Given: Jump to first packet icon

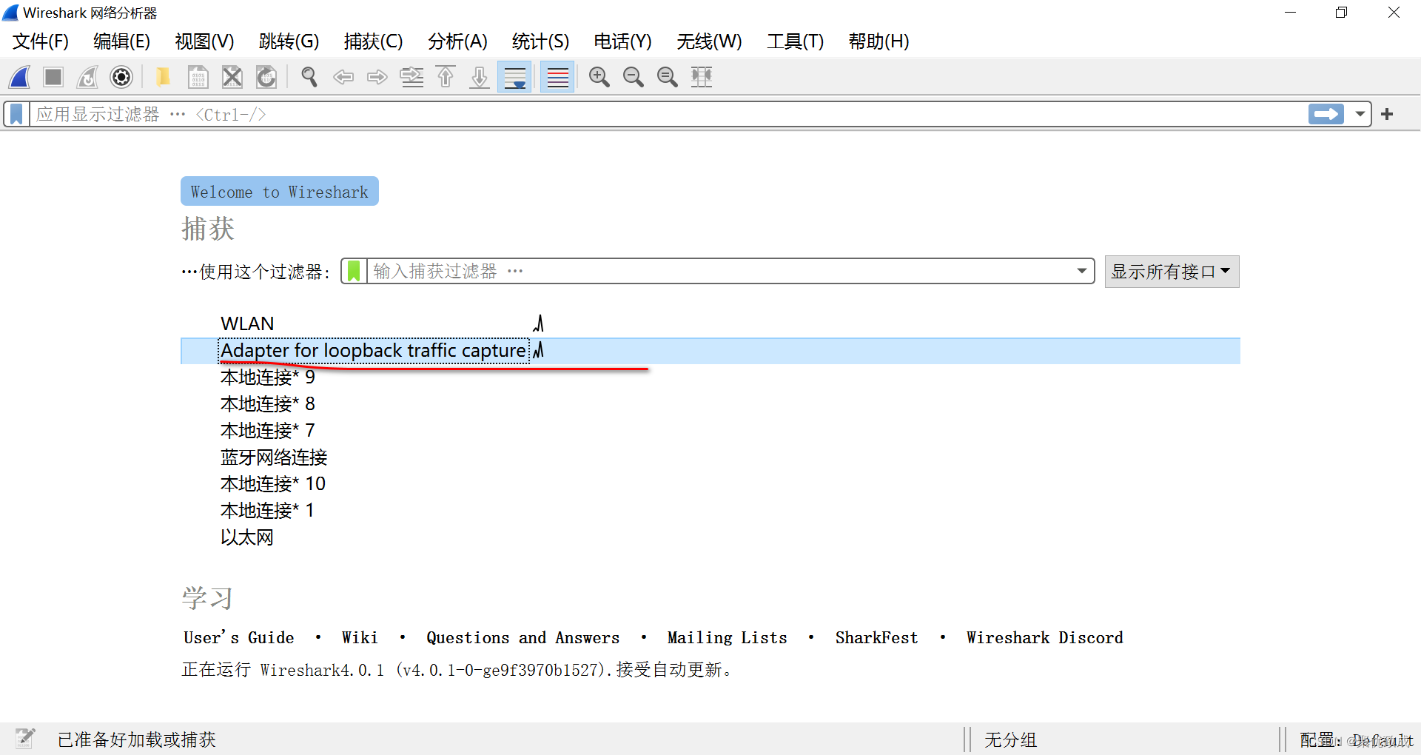Looking at the screenshot, I should click(446, 77).
